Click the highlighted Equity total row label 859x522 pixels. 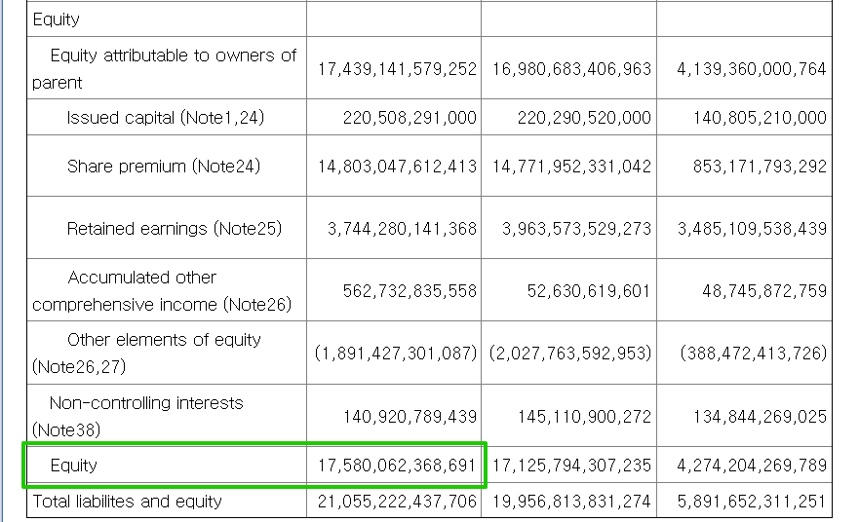pos(74,466)
